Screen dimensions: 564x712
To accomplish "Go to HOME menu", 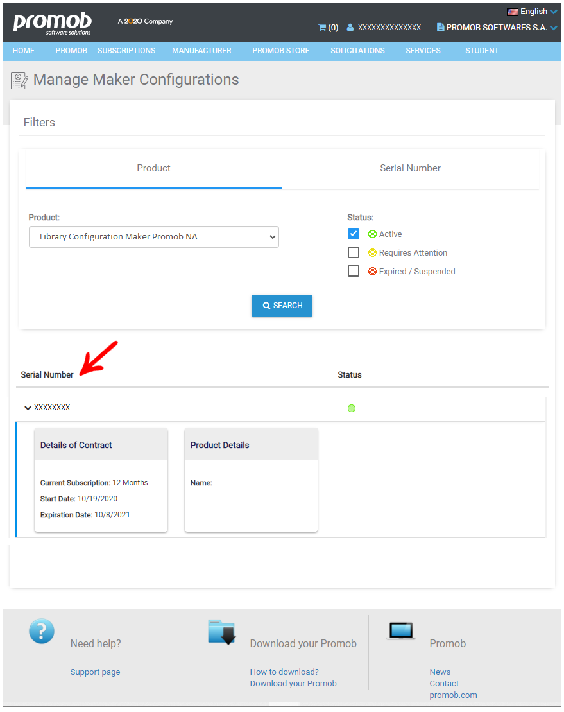I will tap(24, 51).
